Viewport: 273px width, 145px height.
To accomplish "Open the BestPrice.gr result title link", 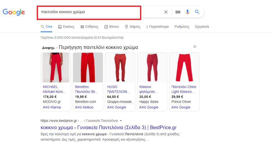I will [x=109, y=127].
